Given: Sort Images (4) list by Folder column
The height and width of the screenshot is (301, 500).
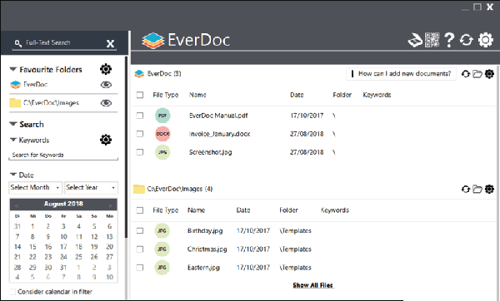Looking at the screenshot, I should pos(288,210).
